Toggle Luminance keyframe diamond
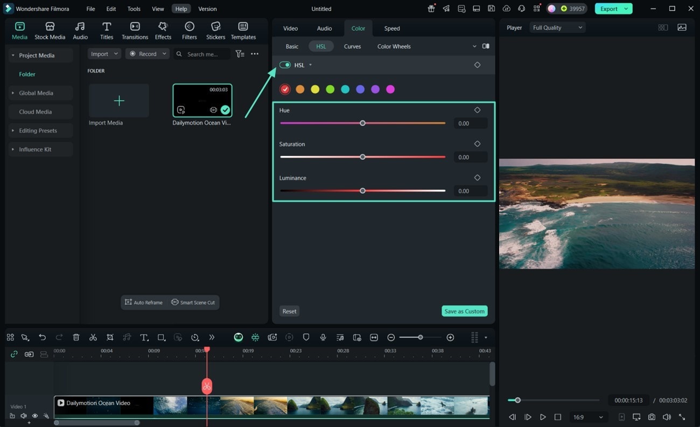This screenshot has width=700, height=427. pos(477,177)
